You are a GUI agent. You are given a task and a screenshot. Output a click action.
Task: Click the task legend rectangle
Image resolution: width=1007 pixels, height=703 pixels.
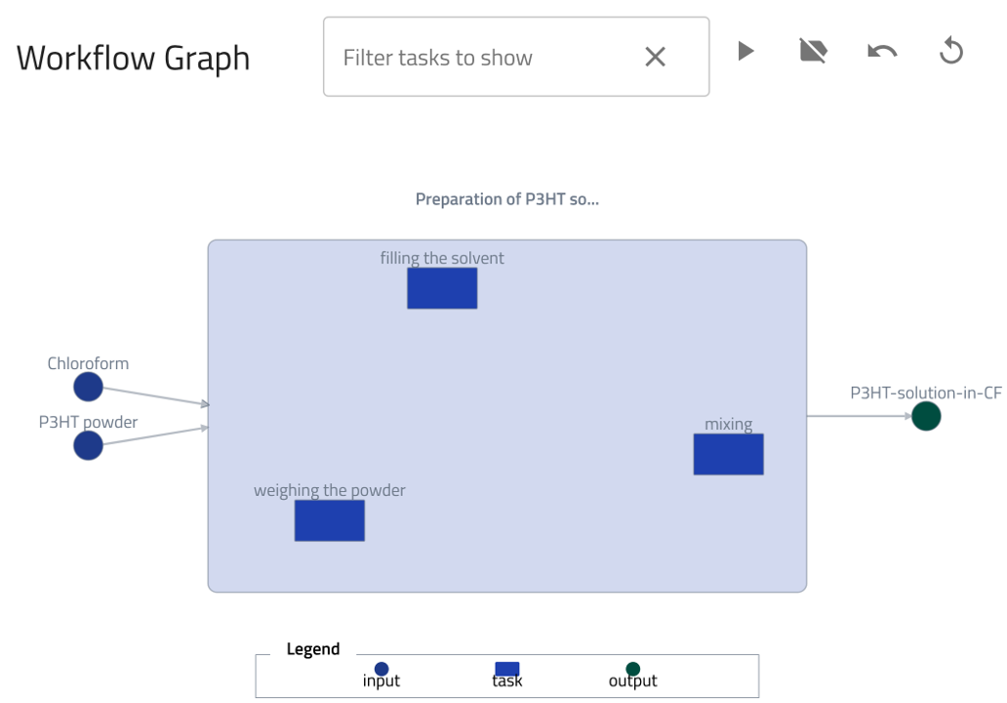click(x=507, y=669)
